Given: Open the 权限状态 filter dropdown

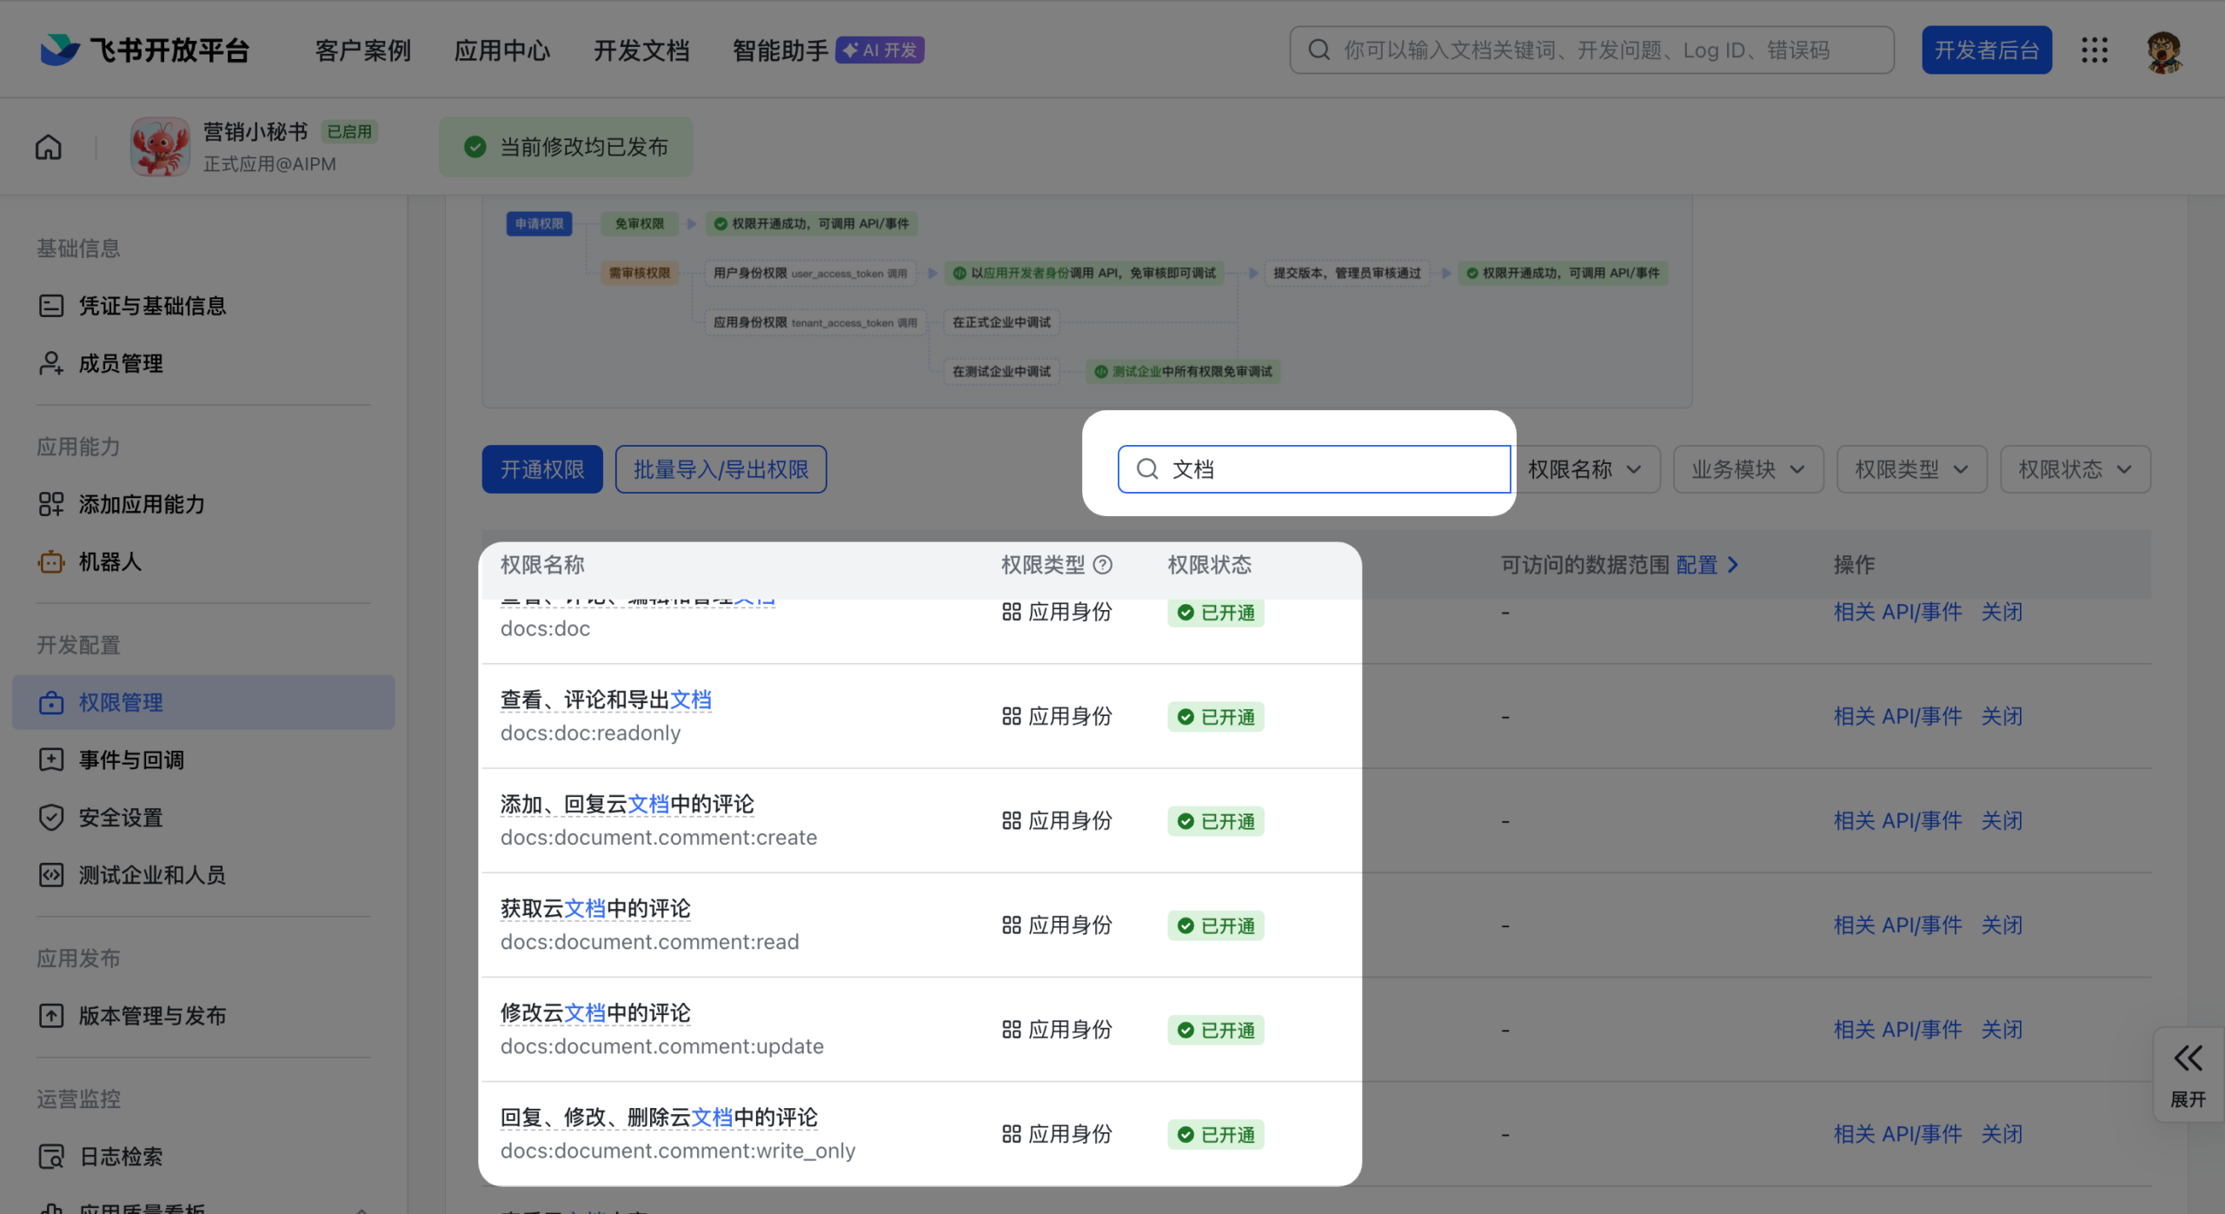Looking at the screenshot, I should [x=2074, y=468].
